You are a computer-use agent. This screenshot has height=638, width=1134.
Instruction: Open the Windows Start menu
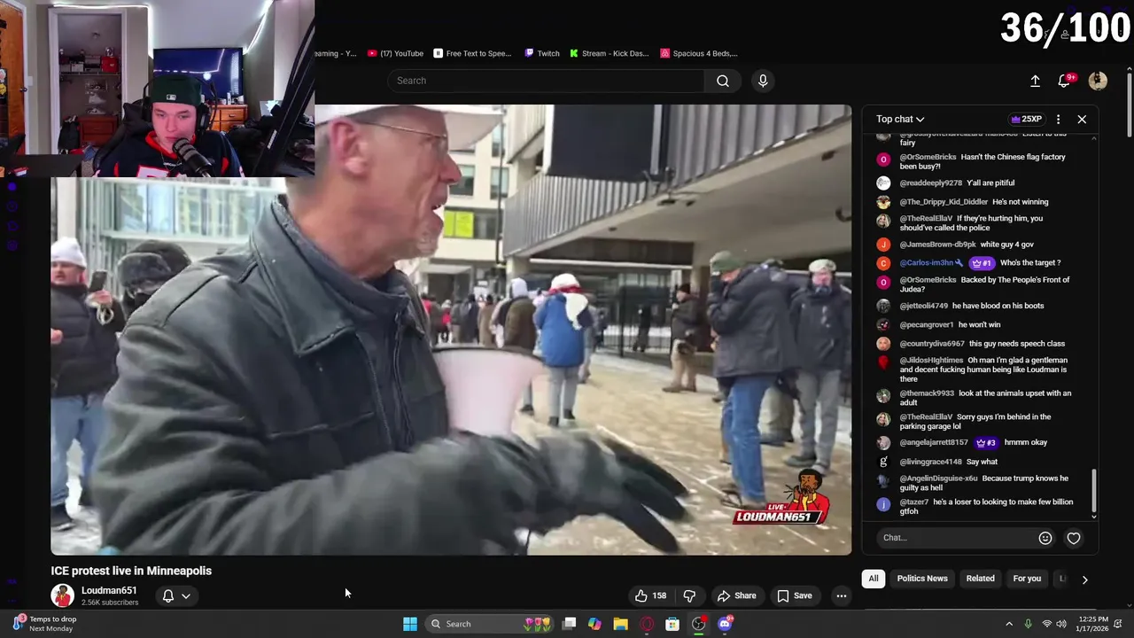point(410,624)
